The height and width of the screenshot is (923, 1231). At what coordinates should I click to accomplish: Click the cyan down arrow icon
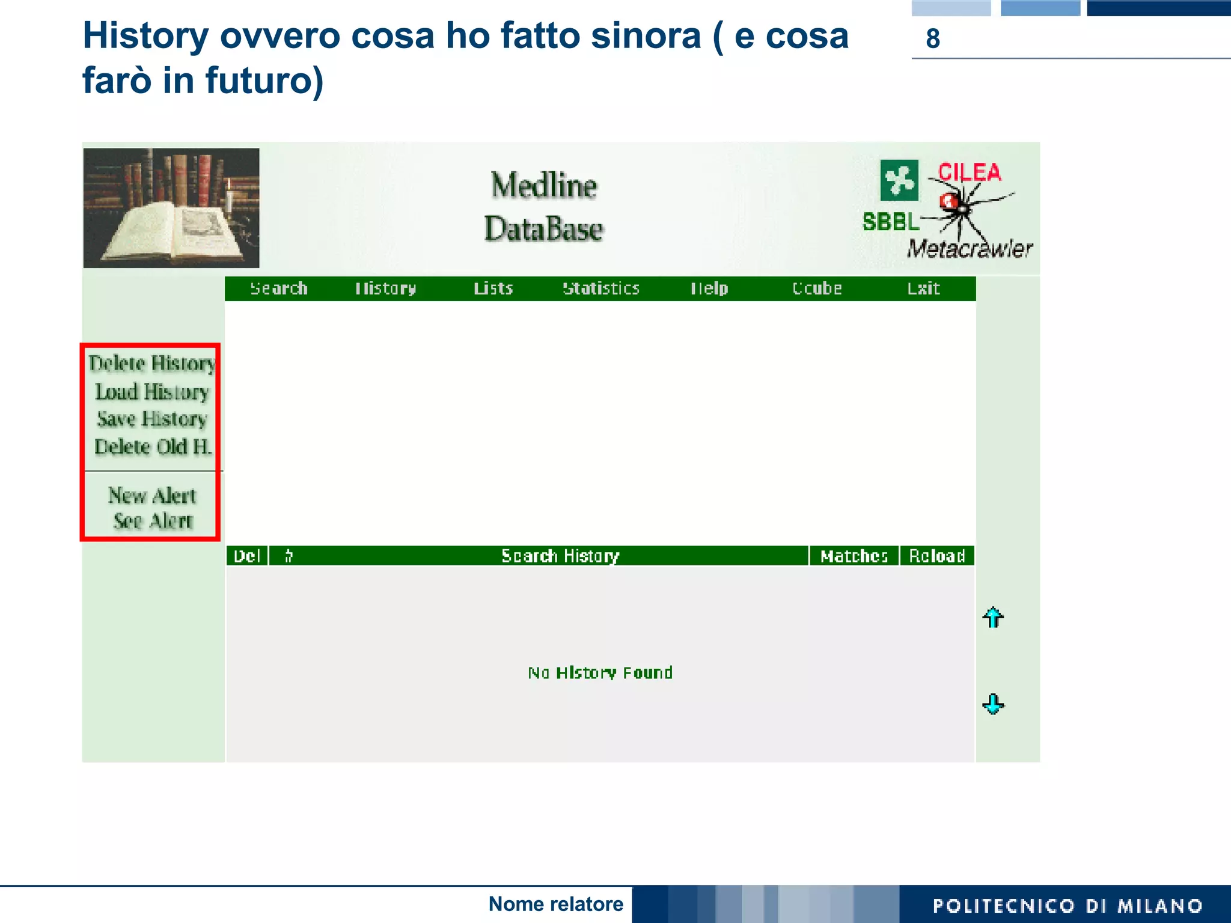click(993, 704)
